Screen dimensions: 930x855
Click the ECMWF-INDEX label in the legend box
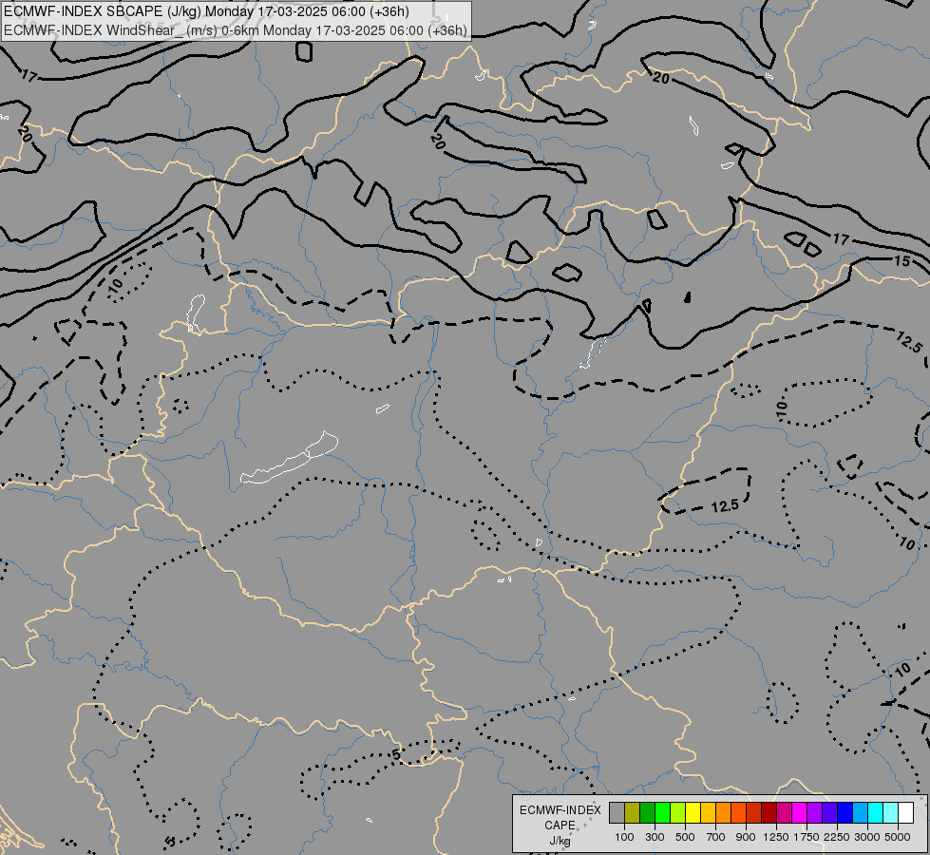560,810
